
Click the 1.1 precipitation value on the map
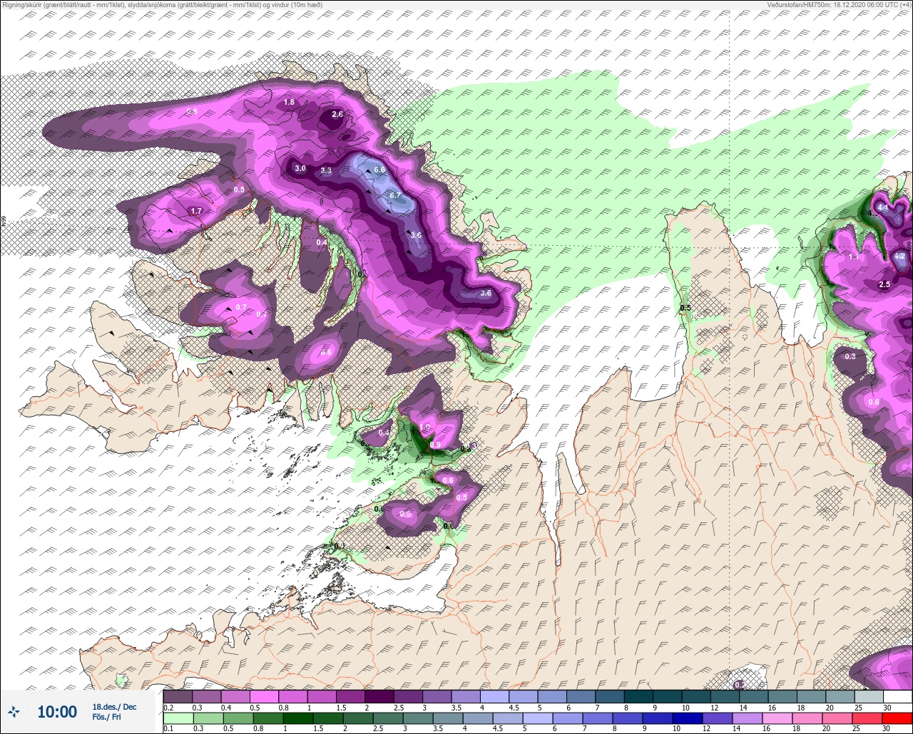tap(854, 257)
